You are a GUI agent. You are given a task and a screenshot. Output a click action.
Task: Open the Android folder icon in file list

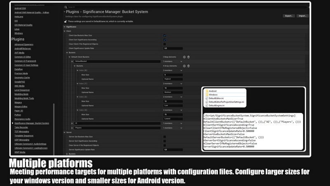click(206, 91)
